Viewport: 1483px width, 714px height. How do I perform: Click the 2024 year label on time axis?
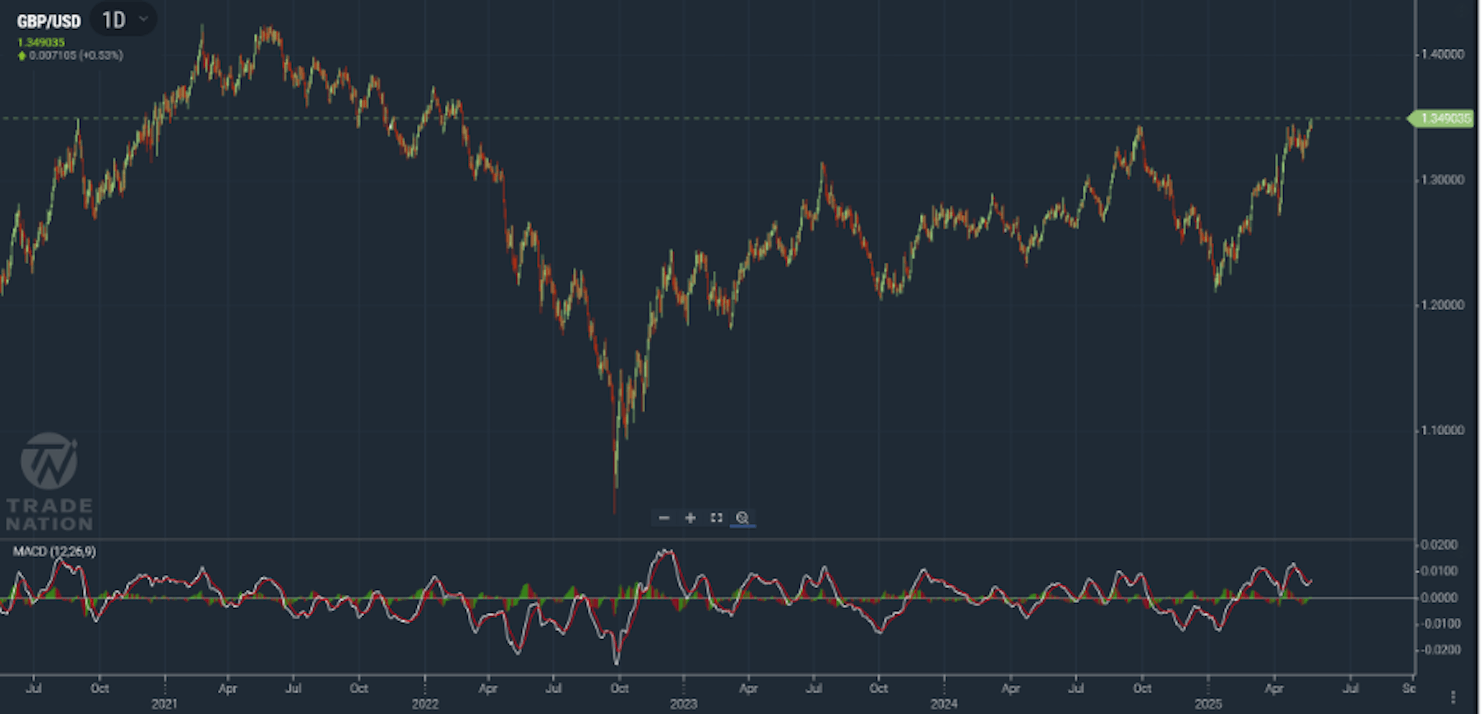[x=944, y=704]
